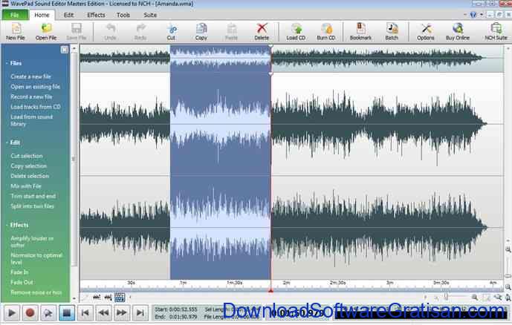512x325 pixels.
Task: Click 'Open an existing file' link
Action: click(x=35, y=87)
